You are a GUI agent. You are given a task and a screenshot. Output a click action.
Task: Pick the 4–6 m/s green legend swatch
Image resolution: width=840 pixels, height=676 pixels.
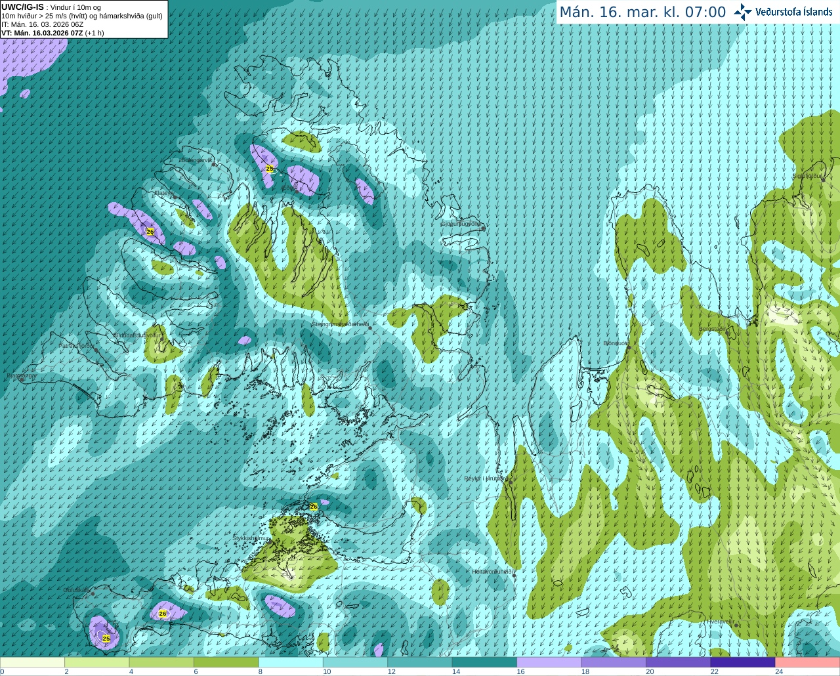coord(161,662)
